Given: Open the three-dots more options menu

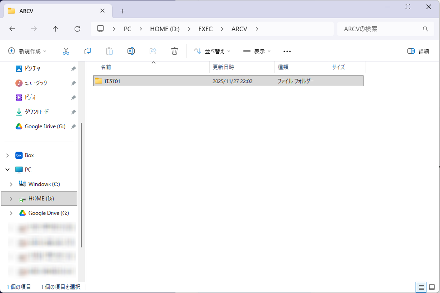Looking at the screenshot, I should (287, 51).
